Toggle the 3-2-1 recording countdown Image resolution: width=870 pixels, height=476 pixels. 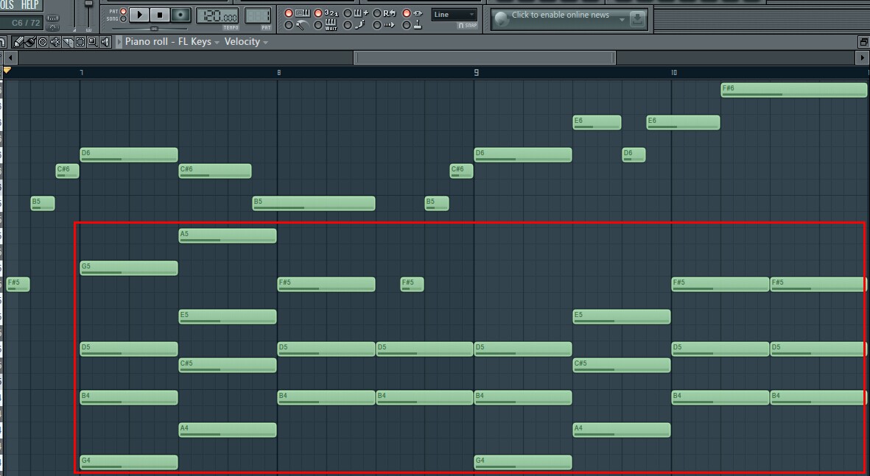click(326, 13)
